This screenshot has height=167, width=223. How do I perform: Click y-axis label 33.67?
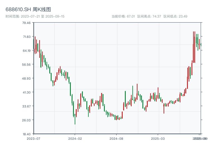pyautogui.click(x=26, y=106)
